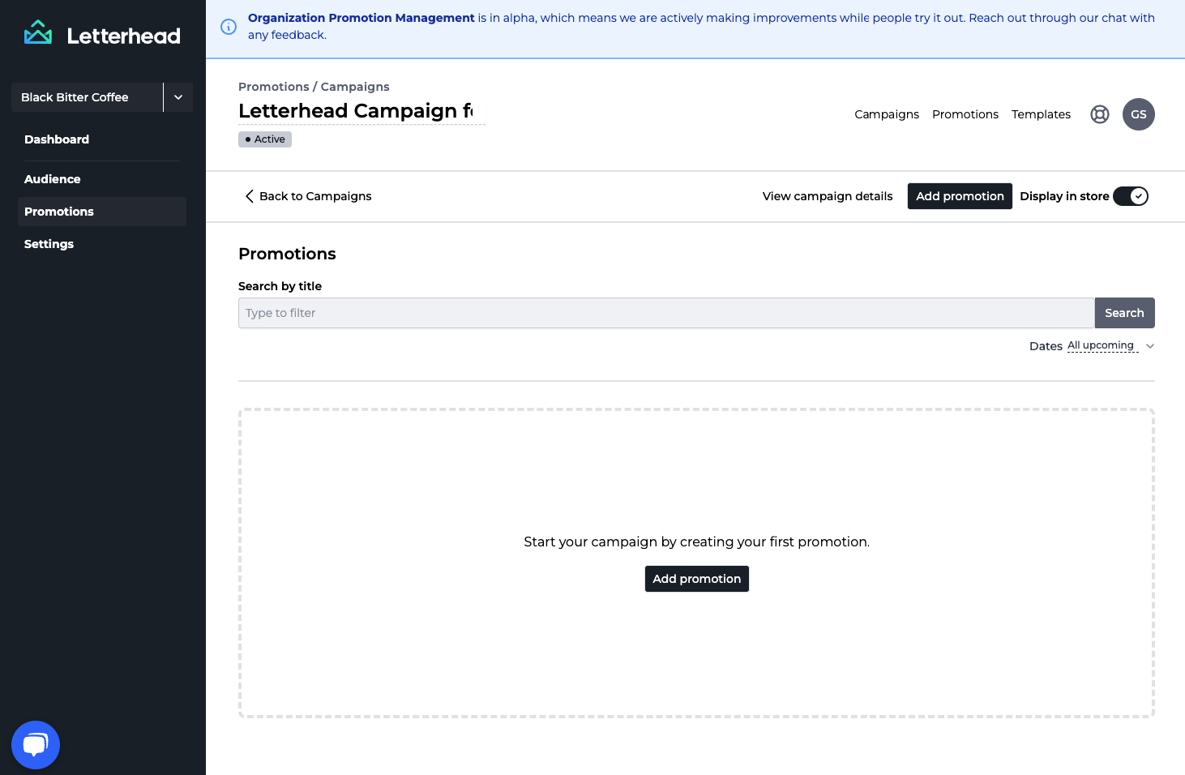The height and width of the screenshot is (775, 1185).
Task: Click the Start your campaign message text
Action: pos(697,542)
